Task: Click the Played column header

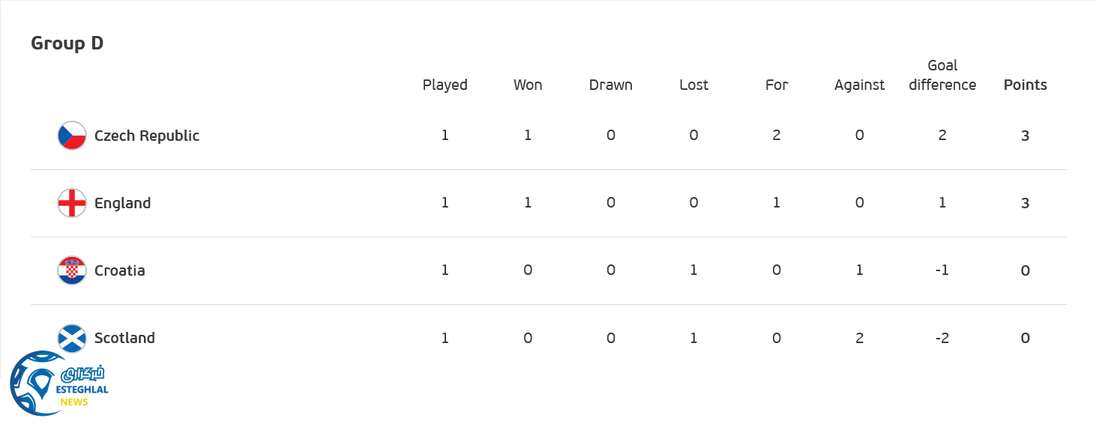Action: [445, 85]
